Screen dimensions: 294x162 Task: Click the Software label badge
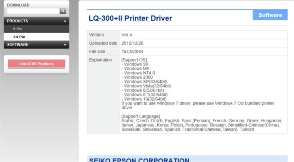point(270,15)
